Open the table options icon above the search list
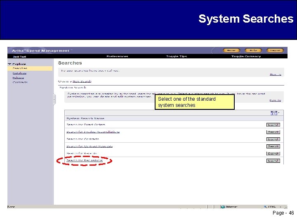This screenshot has width=297, height=222. pos(274,113)
